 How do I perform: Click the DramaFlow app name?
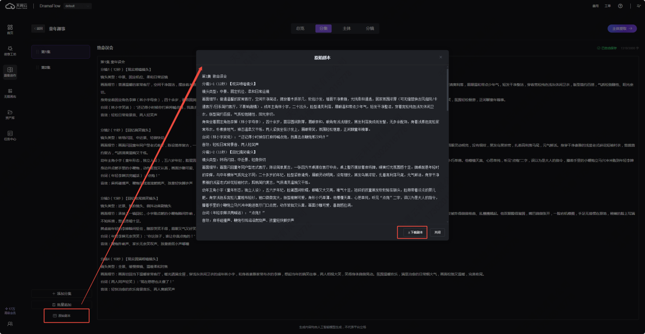coord(50,6)
